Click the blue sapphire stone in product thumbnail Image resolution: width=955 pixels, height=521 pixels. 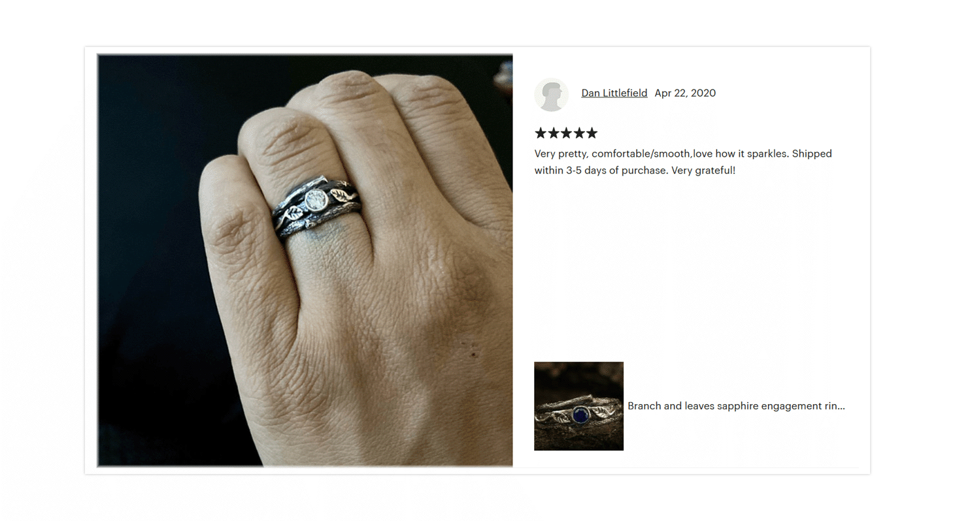[580, 415]
